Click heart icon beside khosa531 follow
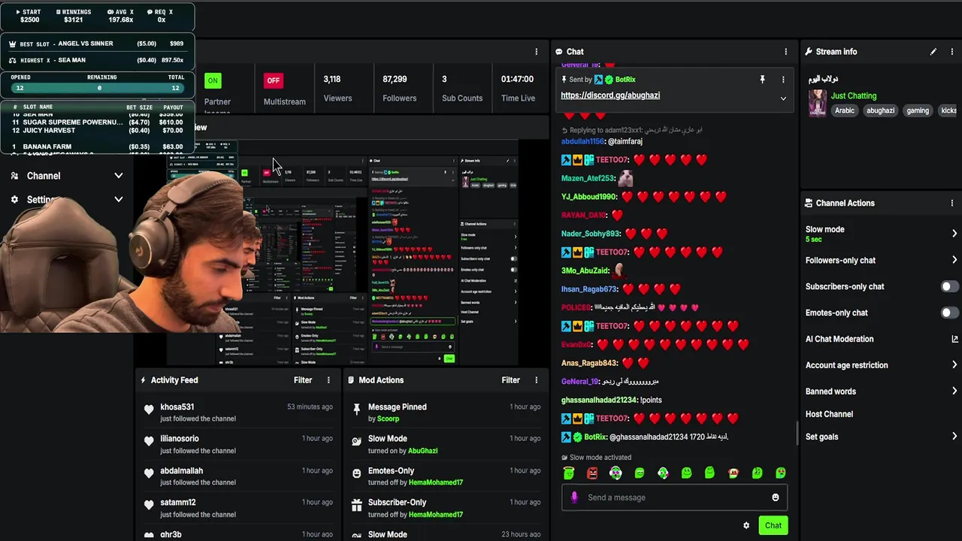This screenshot has width=962, height=541. (x=149, y=410)
